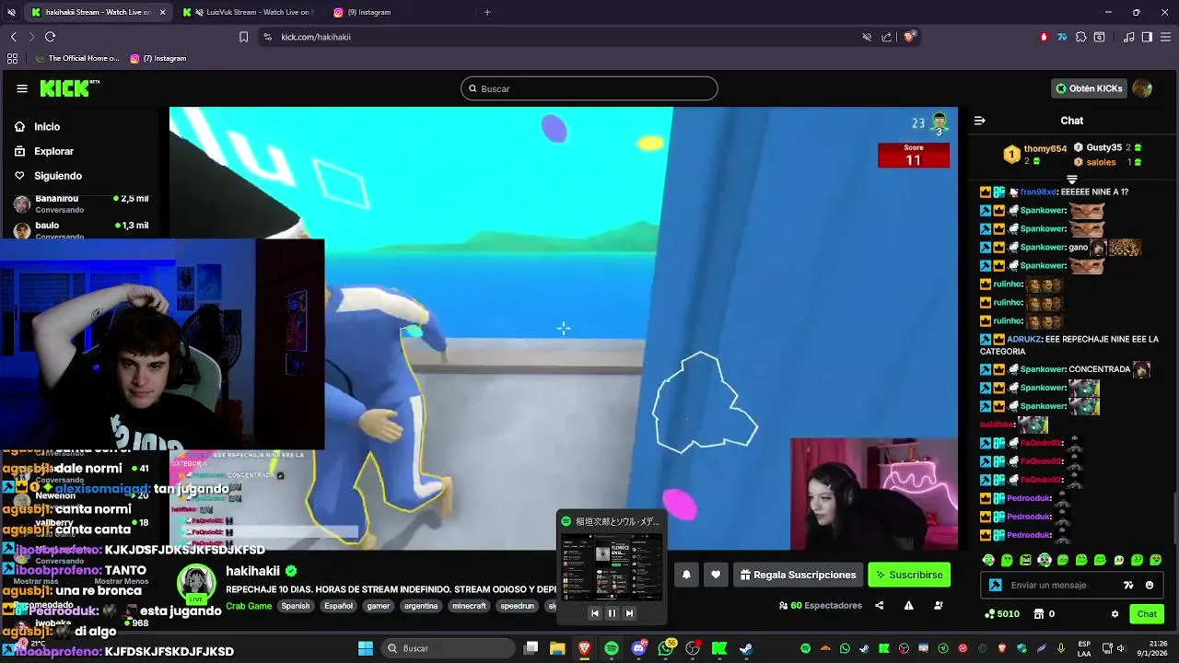Open the media control music note icon
This screenshot has width=1179, height=663.
click(x=1129, y=37)
